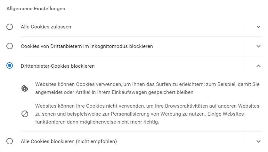268x152 pixels.
Task: Expand details for Inkognitomodus cookie option
Action: (258, 46)
